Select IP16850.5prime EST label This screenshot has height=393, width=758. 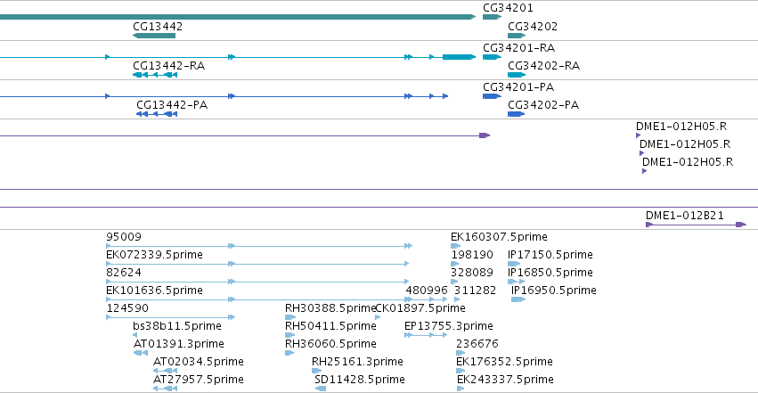tap(550, 273)
